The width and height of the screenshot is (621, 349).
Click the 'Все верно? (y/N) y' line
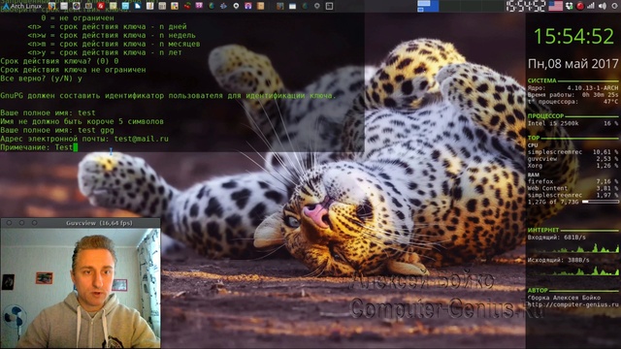coord(41,79)
